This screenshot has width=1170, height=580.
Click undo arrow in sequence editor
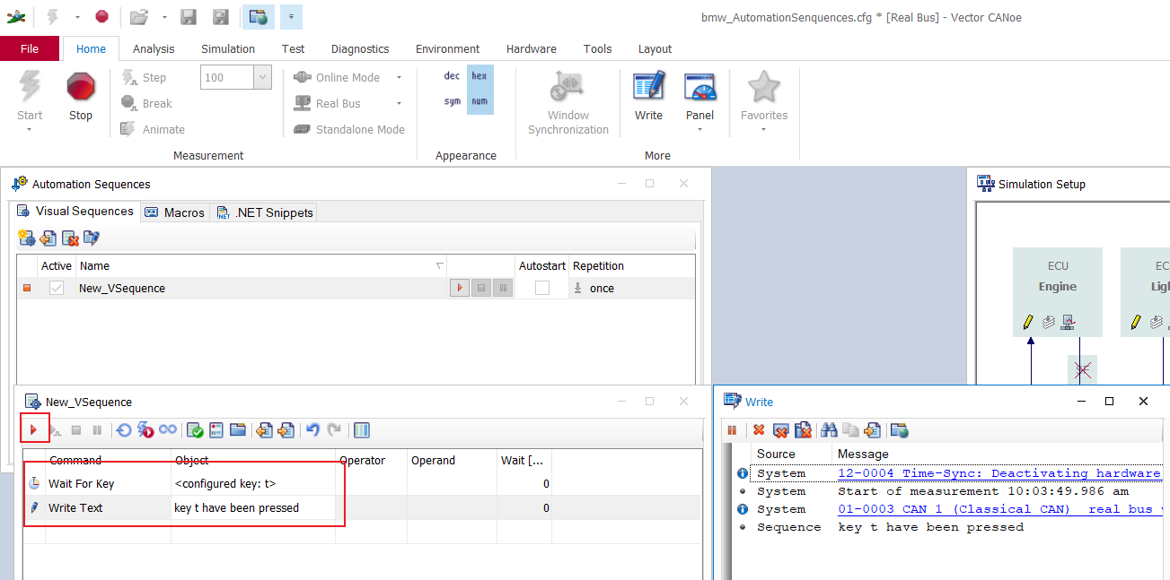312,430
